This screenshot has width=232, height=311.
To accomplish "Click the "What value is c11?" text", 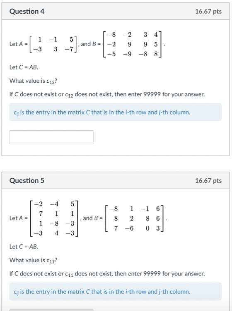I will click(34, 260).
